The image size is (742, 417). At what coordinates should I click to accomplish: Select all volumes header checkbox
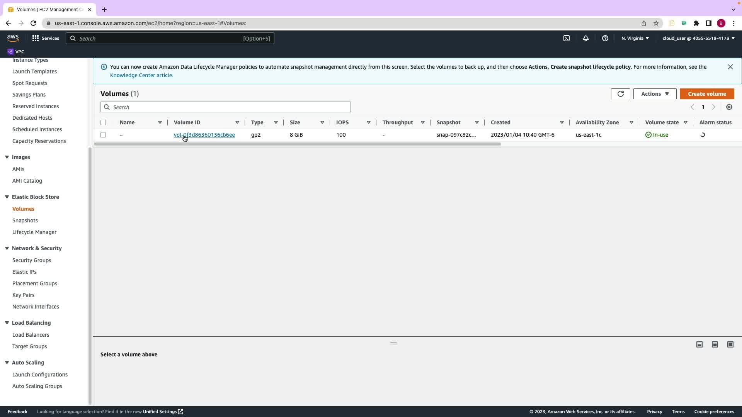pos(103,122)
